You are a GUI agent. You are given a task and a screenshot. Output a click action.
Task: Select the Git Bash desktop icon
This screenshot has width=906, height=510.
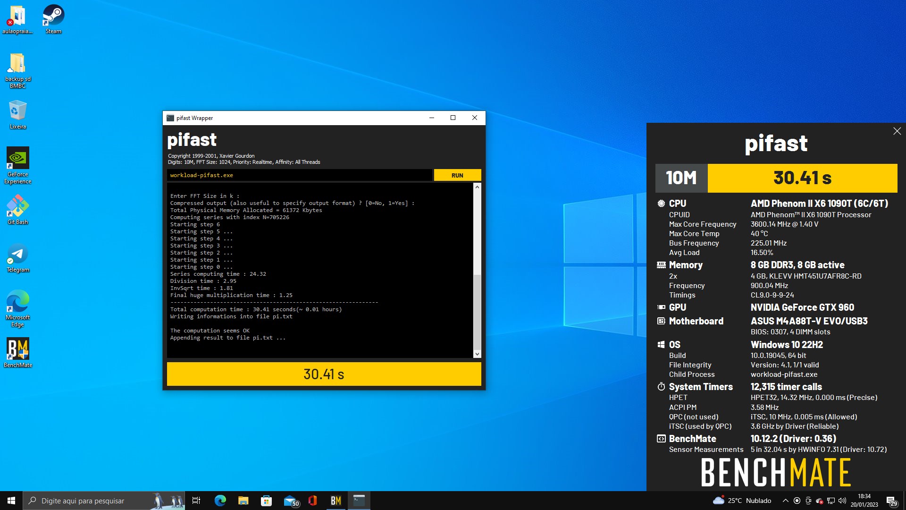point(17,210)
